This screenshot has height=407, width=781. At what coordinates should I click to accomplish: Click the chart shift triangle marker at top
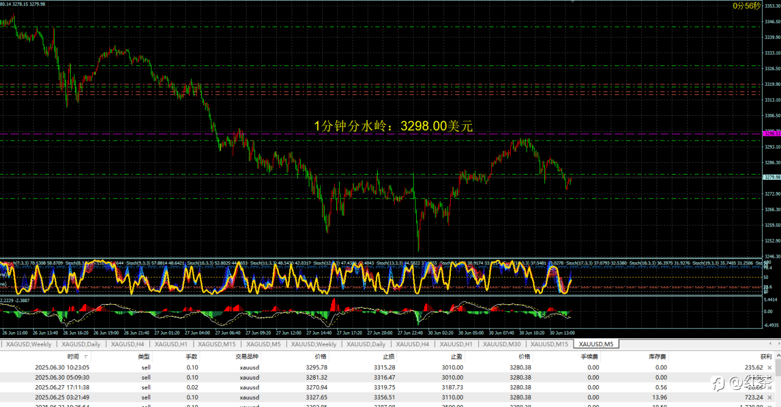click(572, 2)
